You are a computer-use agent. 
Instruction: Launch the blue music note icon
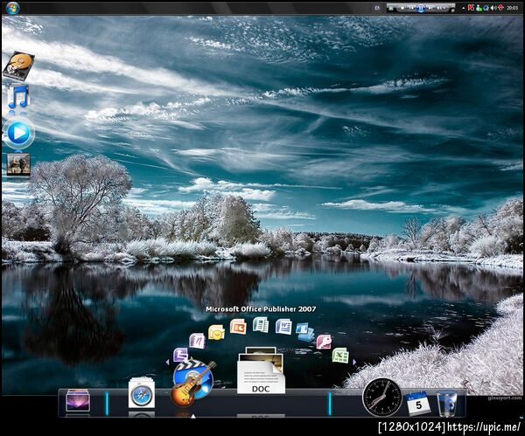18,97
